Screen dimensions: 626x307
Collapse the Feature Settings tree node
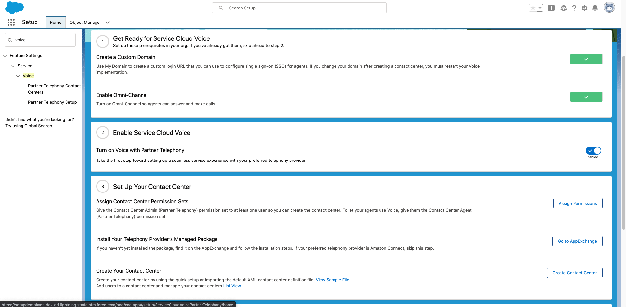(x=5, y=56)
